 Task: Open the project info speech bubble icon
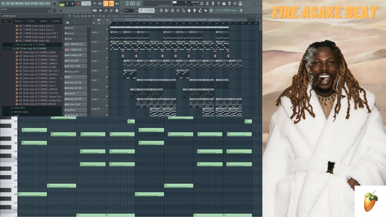point(235,4)
